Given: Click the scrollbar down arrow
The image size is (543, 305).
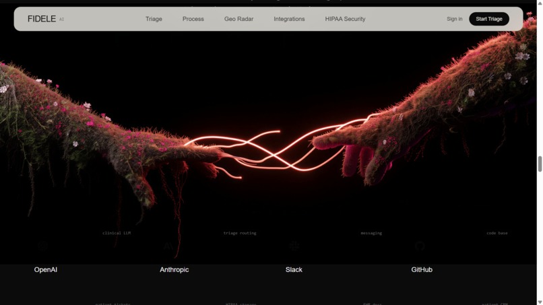Looking at the screenshot, I should [540, 302].
